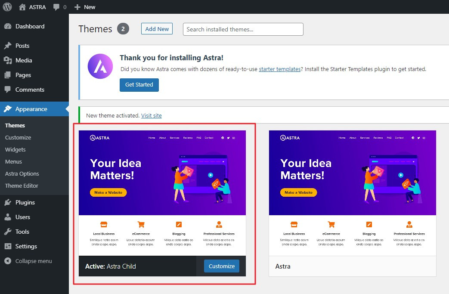
Task: Open the comments bubble icon in admin bar
Action: click(56, 7)
